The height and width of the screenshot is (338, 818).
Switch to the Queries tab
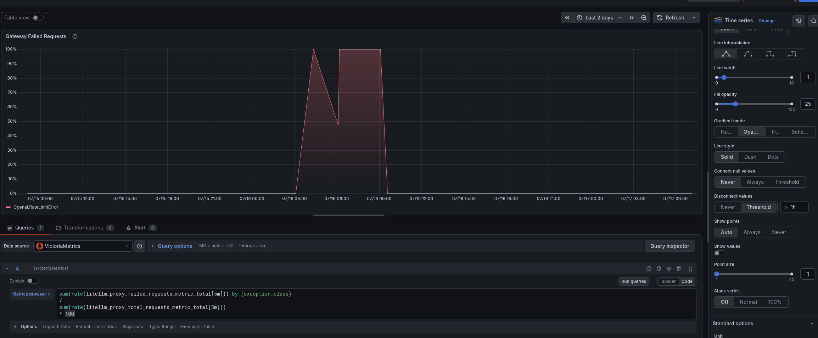[x=26, y=228]
